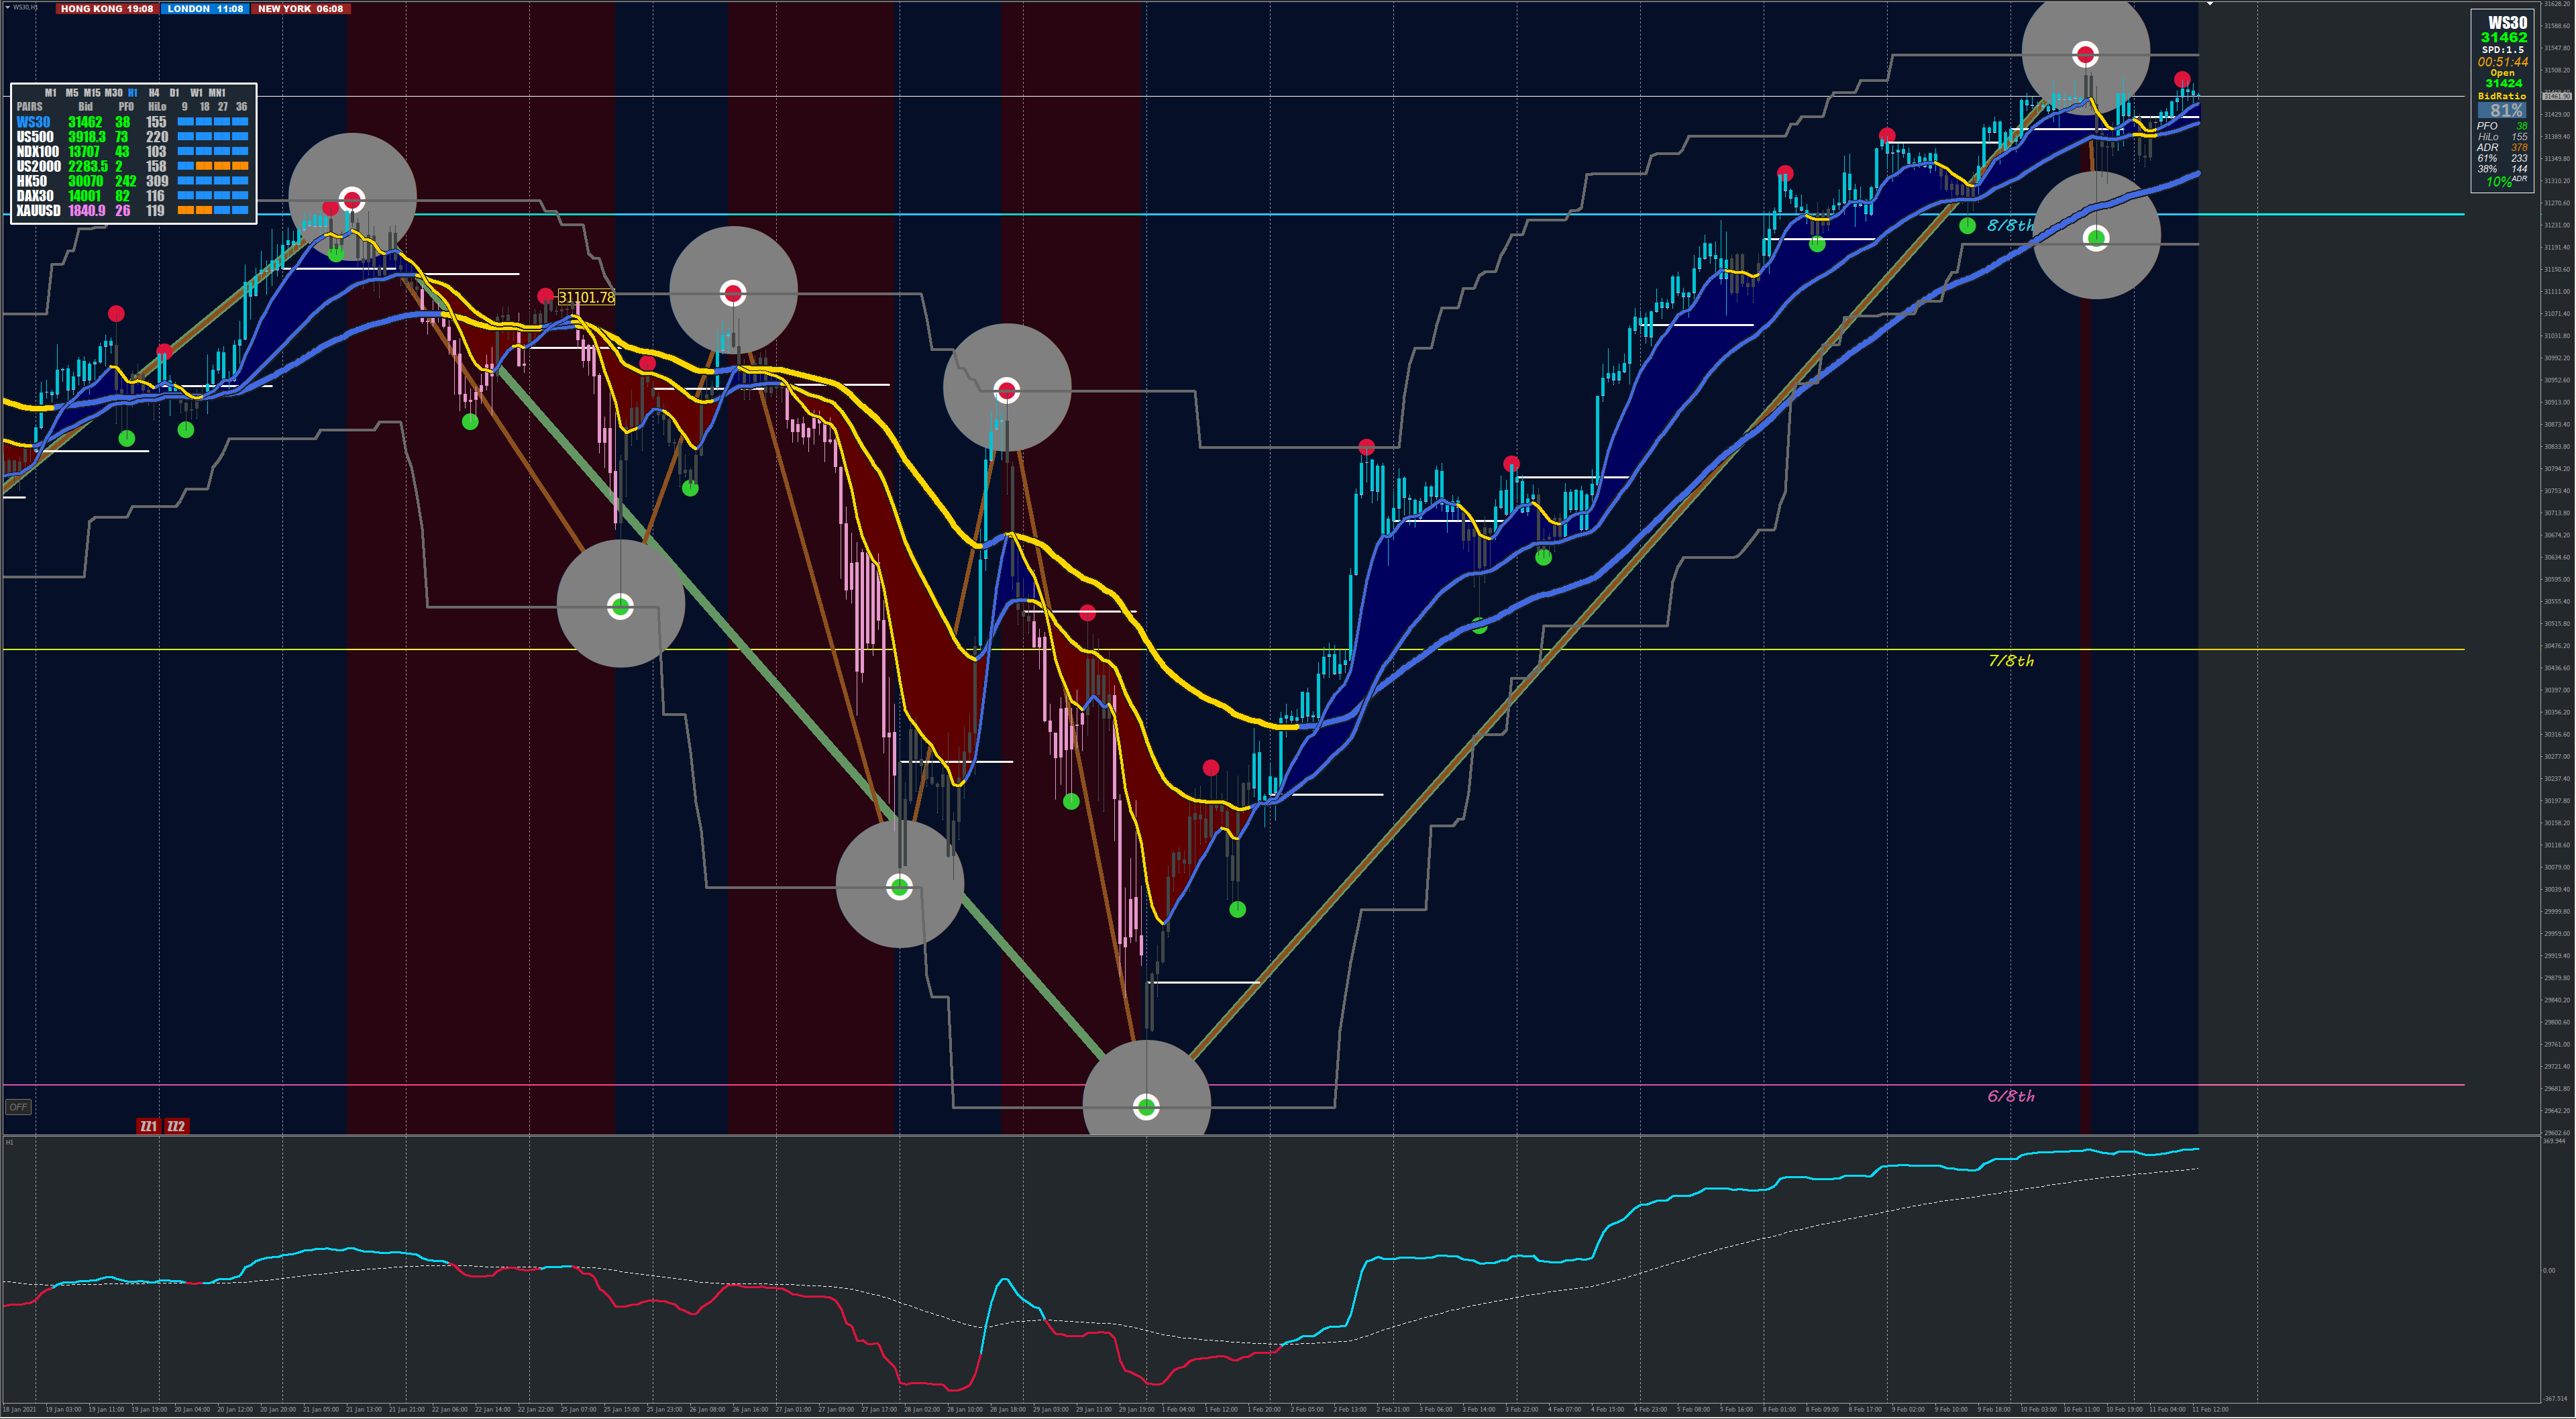Open US500 symbol in the pairs panel
The image size is (2576, 1419).
(35, 137)
